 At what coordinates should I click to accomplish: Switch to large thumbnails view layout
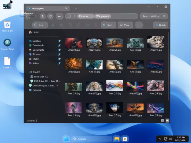tap(167, 120)
